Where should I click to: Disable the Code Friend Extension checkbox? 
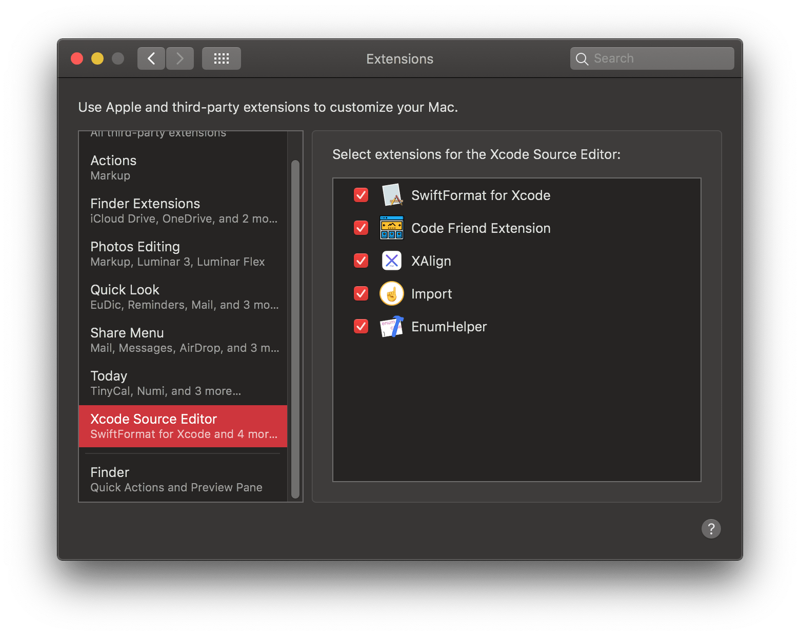pos(361,228)
